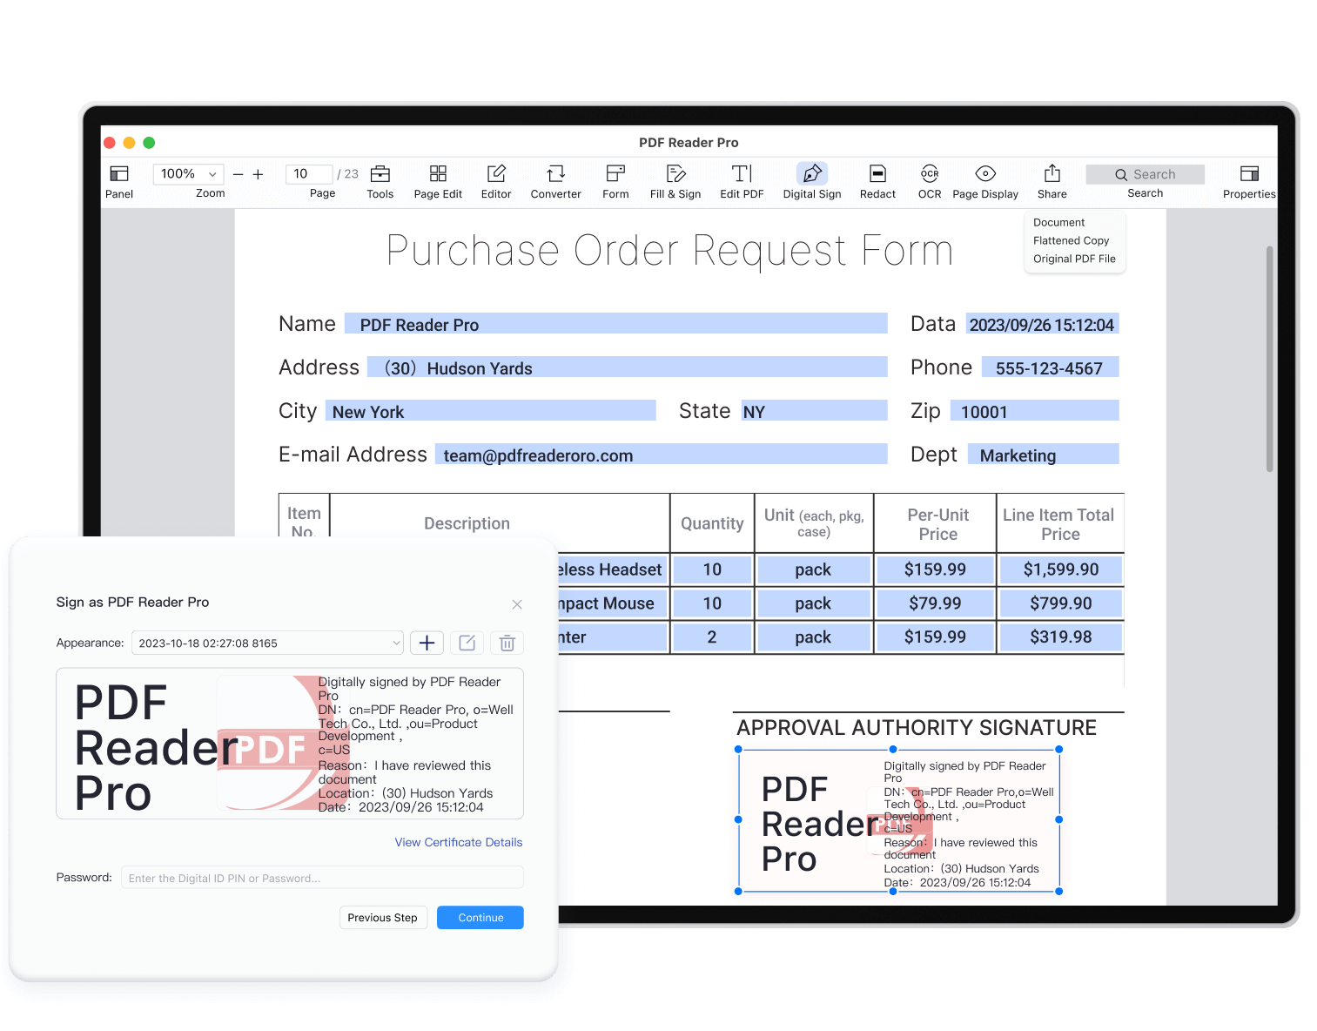Choose Original PDF File option
This screenshot has width=1317, height=1031.
click(1074, 259)
